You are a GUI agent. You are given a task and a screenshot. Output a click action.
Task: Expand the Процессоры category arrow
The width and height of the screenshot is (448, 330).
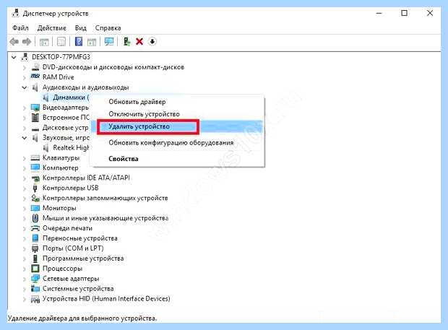tap(25, 269)
